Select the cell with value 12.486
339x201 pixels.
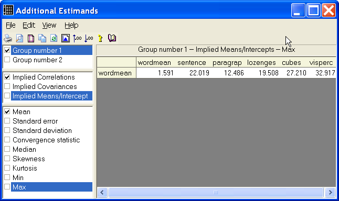[227, 73]
